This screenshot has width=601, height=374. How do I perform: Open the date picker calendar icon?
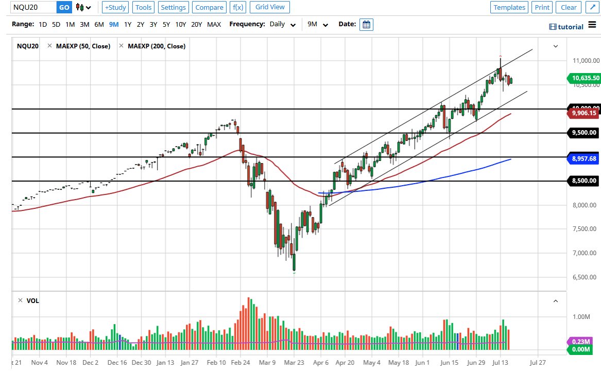point(366,24)
